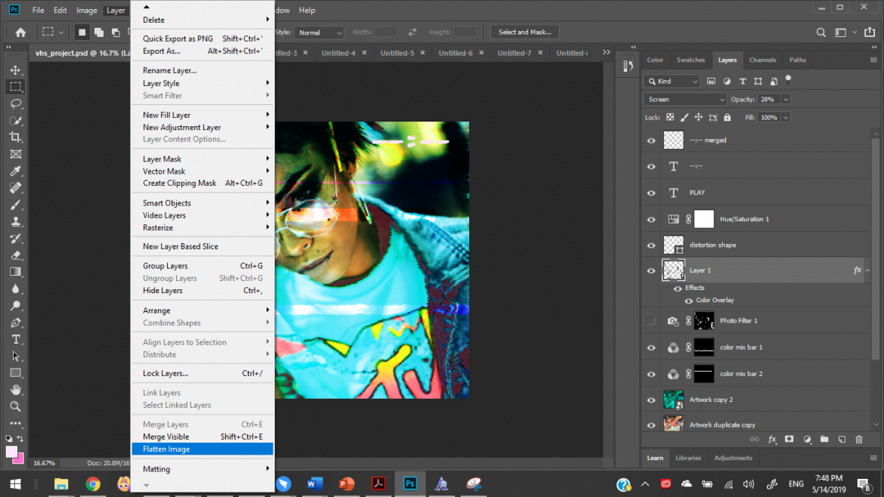884x497 pixels.
Task: Open search using the magnifier icon
Action: [821, 32]
